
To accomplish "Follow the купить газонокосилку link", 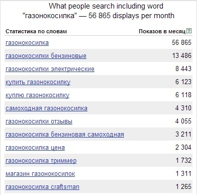I will (x=38, y=82).
